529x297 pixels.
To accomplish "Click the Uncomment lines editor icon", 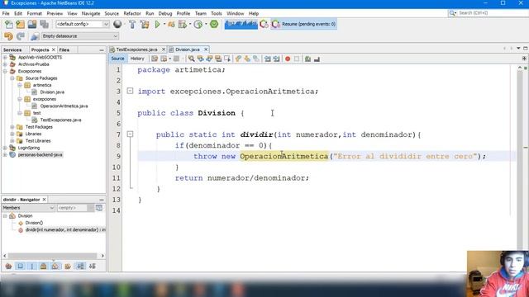I will point(317,59).
